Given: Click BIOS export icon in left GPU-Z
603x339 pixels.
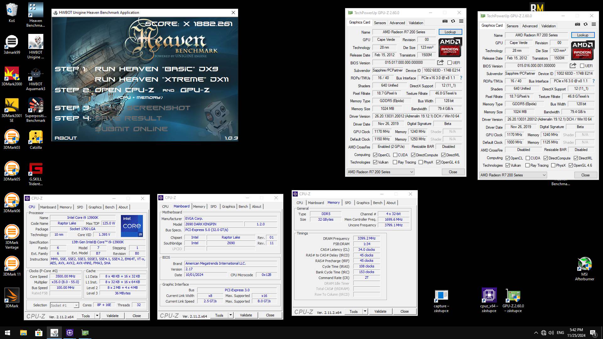Looking at the screenshot, I should [440, 62].
